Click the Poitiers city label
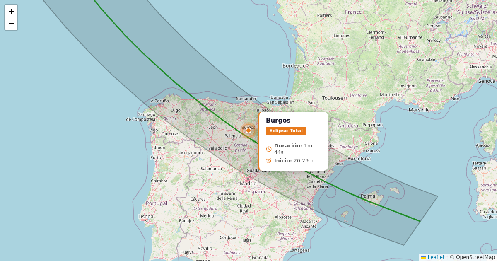 (x=324, y=15)
